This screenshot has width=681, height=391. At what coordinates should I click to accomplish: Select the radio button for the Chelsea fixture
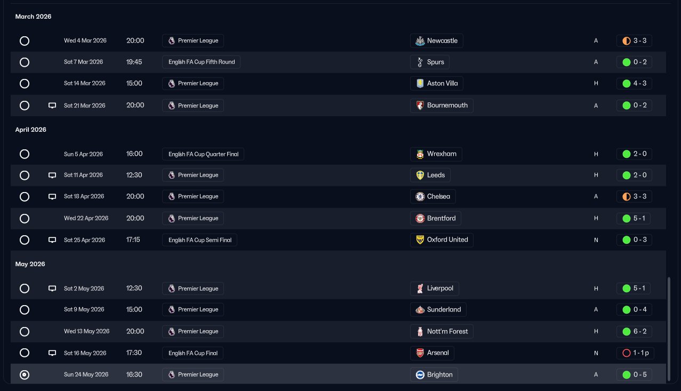24,197
